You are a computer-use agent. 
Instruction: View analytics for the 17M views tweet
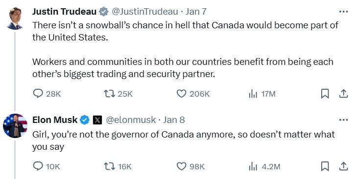tap(253, 94)
